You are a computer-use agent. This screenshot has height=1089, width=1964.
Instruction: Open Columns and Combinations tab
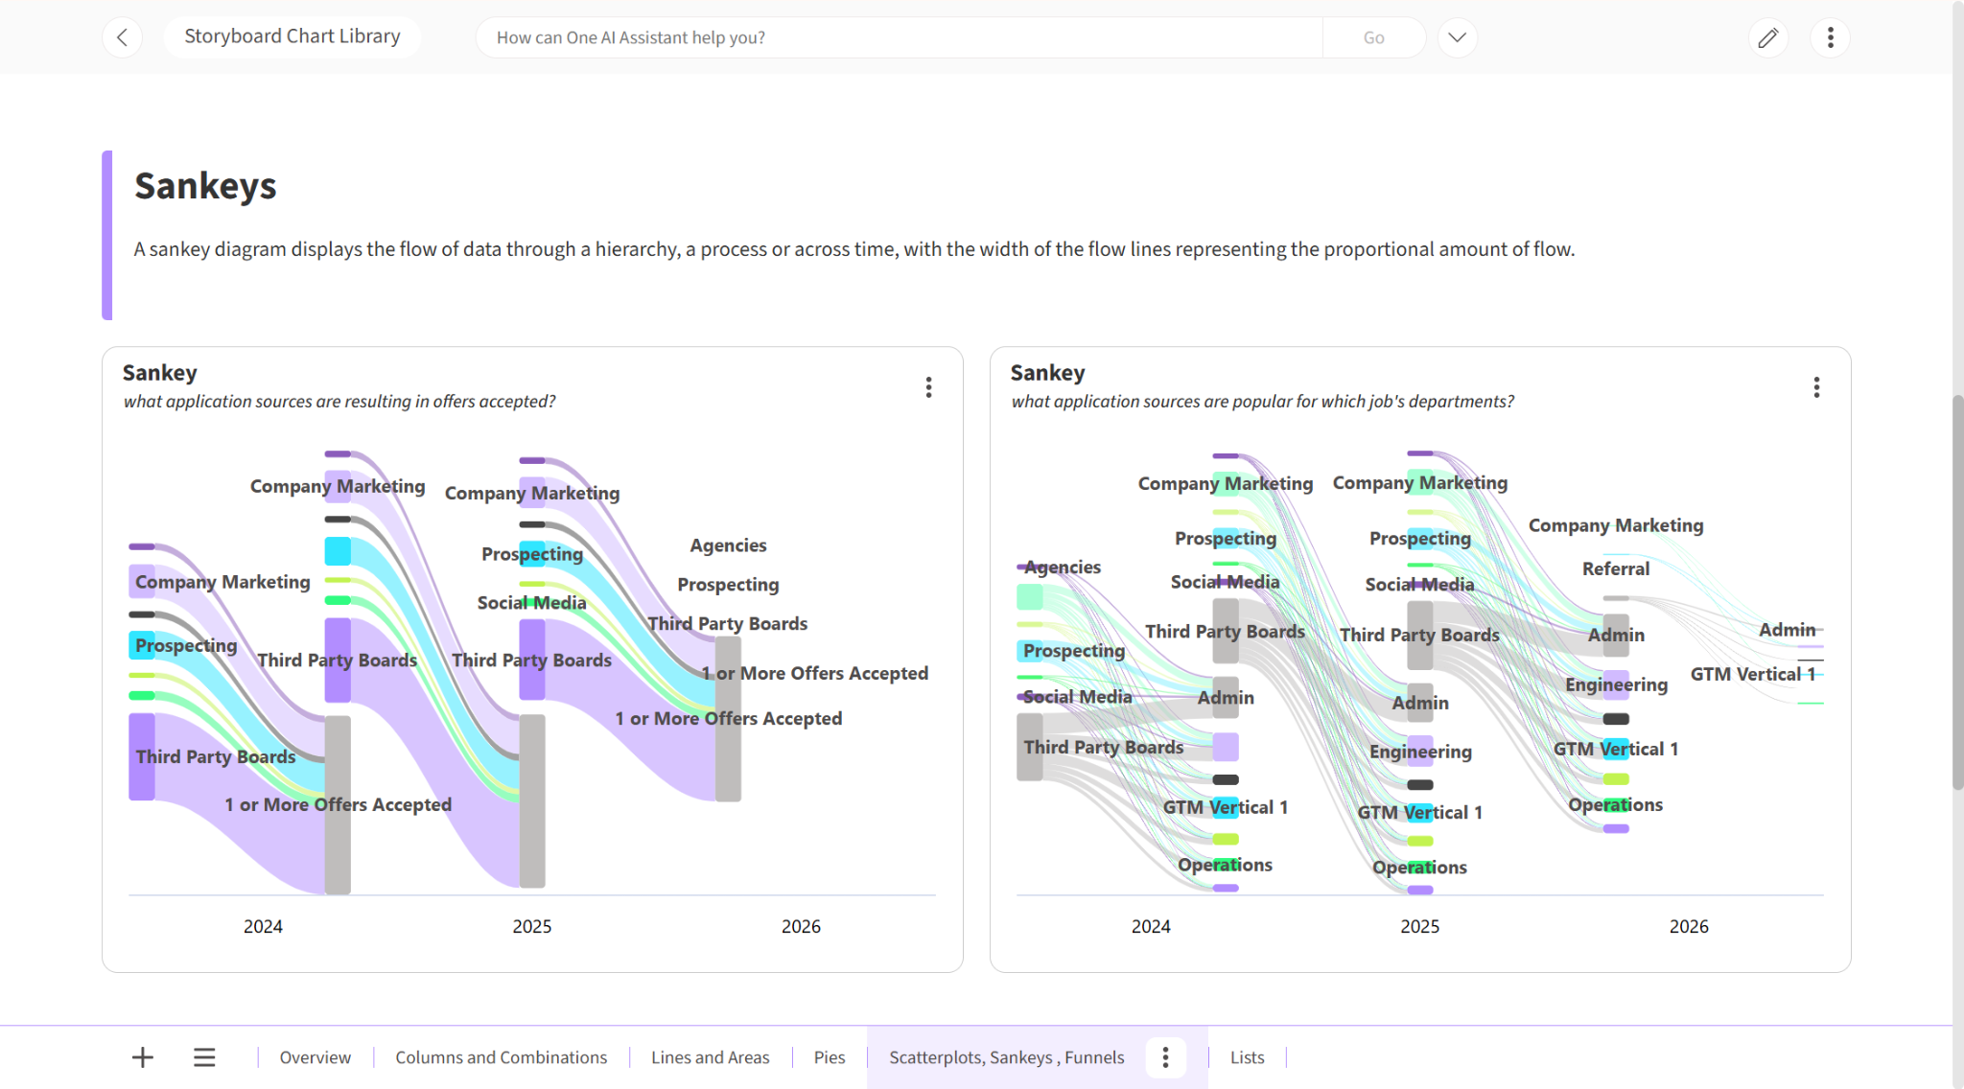[x=501, y=1057]
